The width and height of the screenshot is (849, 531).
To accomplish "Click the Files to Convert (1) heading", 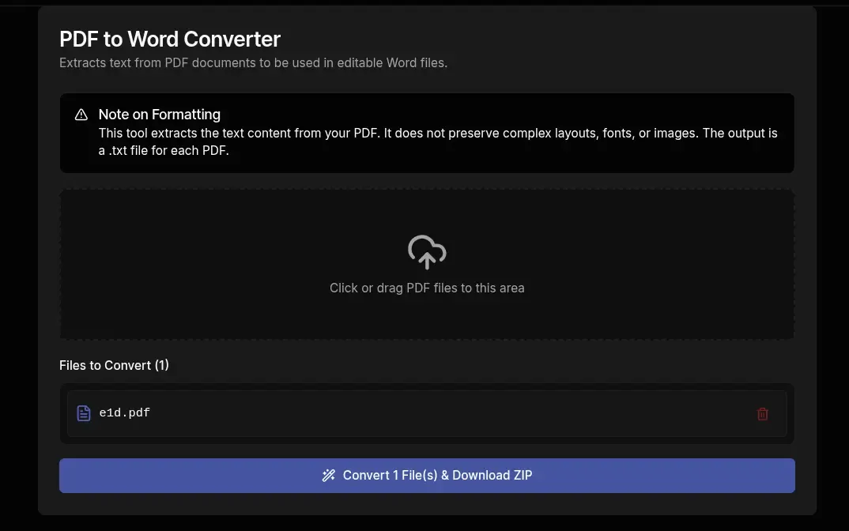I will coord(113,365).
